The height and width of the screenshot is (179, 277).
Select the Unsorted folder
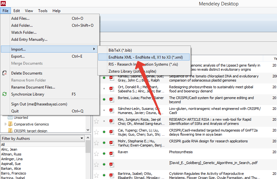click(21, 117)
